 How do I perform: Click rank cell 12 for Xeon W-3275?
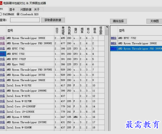click(x=95, y=96)
